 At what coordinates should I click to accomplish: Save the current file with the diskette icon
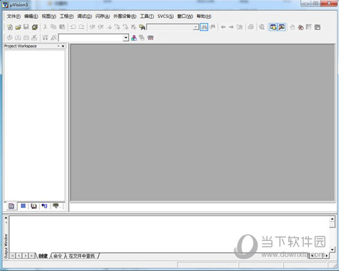click(x=26, y=27)
